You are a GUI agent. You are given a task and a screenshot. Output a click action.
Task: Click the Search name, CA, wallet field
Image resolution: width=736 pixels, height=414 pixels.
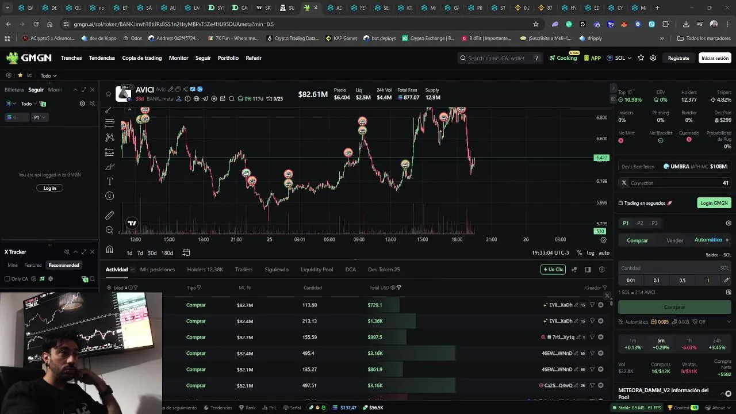[x=500, y=58]
